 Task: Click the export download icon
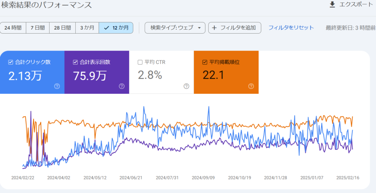coord(332,4)
